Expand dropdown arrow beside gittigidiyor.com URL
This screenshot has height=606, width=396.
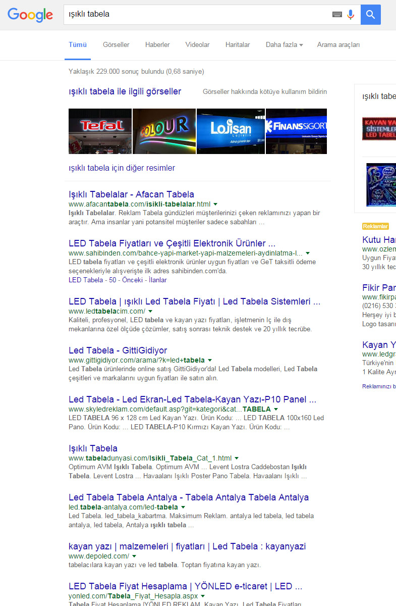coord(210,361)
